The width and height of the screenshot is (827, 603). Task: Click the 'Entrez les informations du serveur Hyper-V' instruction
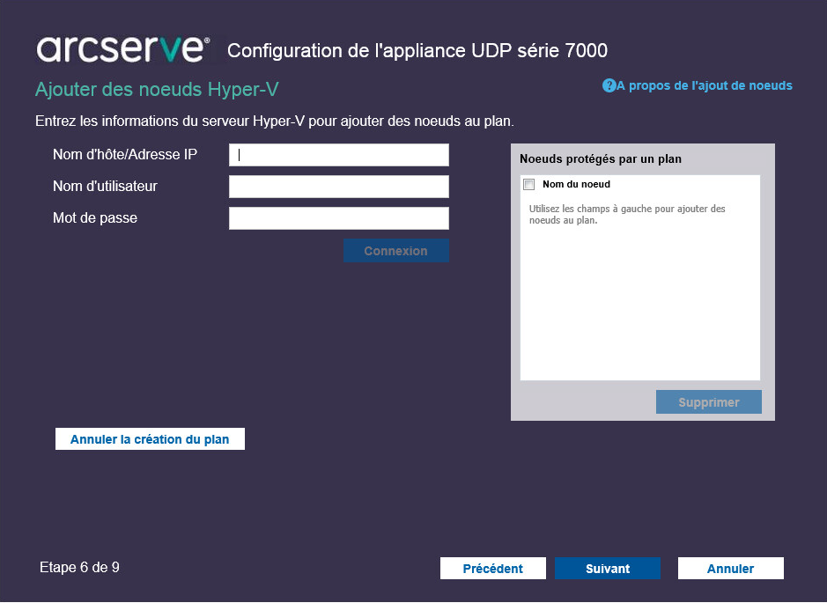[275, 121]
